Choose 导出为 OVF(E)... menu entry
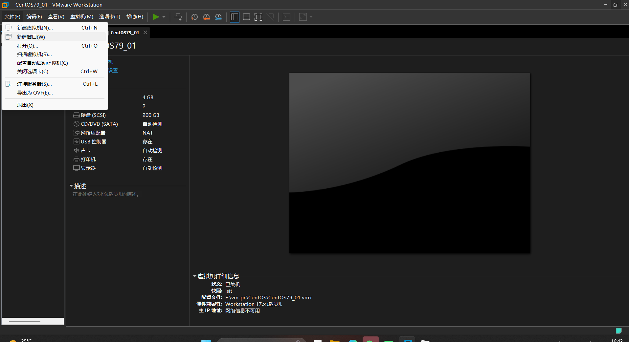The width and height of the screenshot is (629, 342). [x=55, y=93]
